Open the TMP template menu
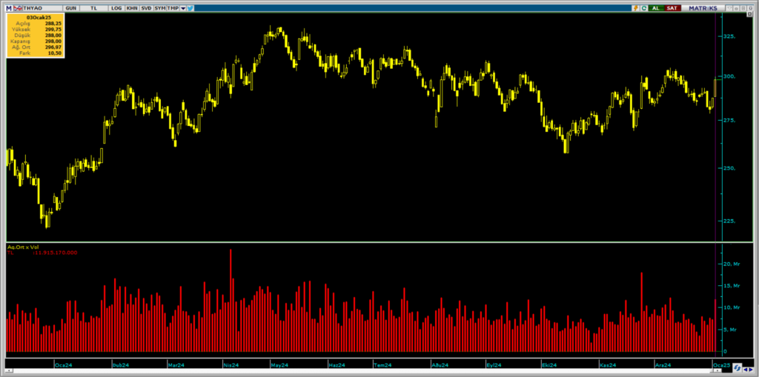 tap(172, 7)
